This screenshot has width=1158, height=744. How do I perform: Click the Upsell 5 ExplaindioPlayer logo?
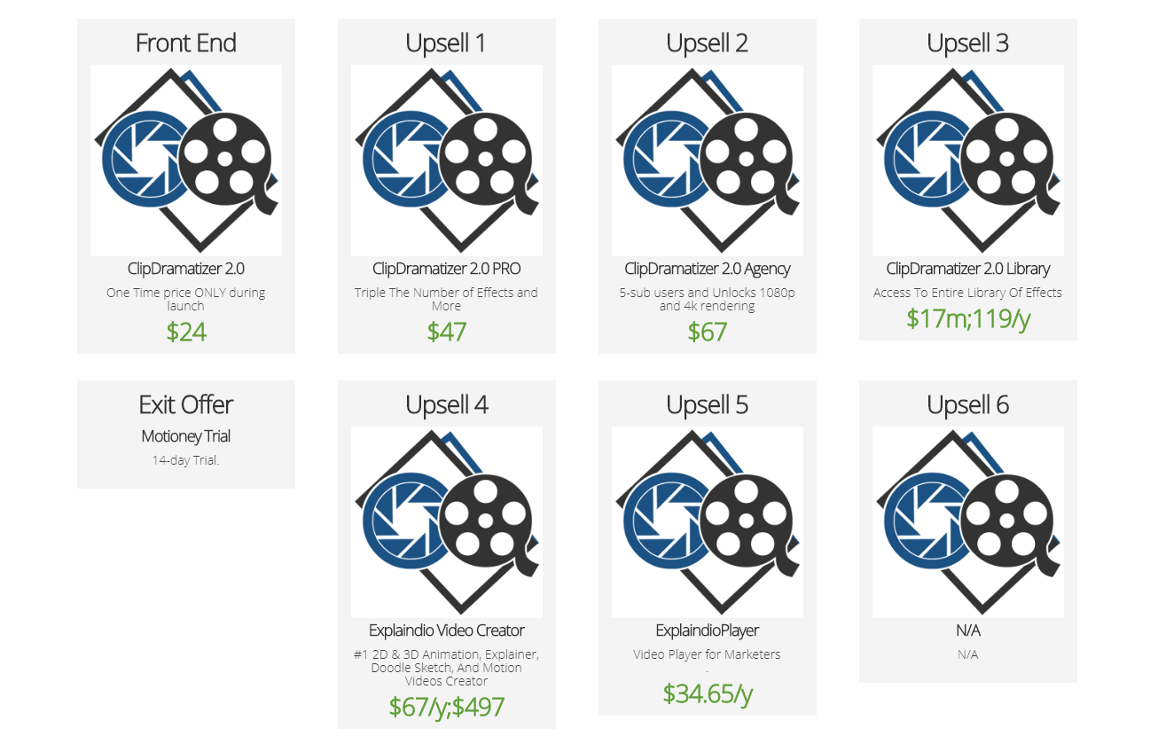[x=708, y=522]
